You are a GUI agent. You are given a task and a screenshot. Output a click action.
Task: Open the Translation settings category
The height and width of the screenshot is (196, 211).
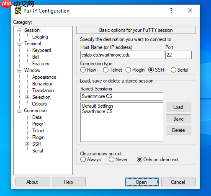pos(43,90)
